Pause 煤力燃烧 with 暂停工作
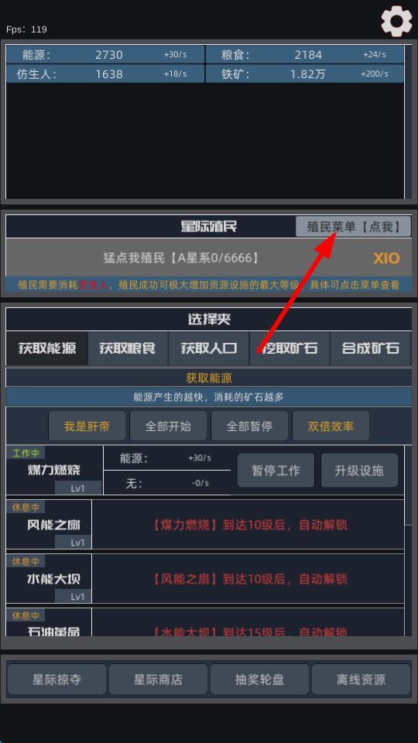Screen dimensions: 418x743 coord(276,470)
